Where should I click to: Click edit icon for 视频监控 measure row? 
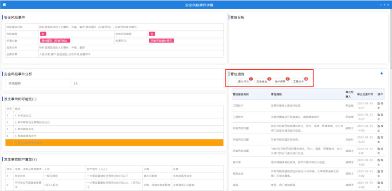point(382,172)
